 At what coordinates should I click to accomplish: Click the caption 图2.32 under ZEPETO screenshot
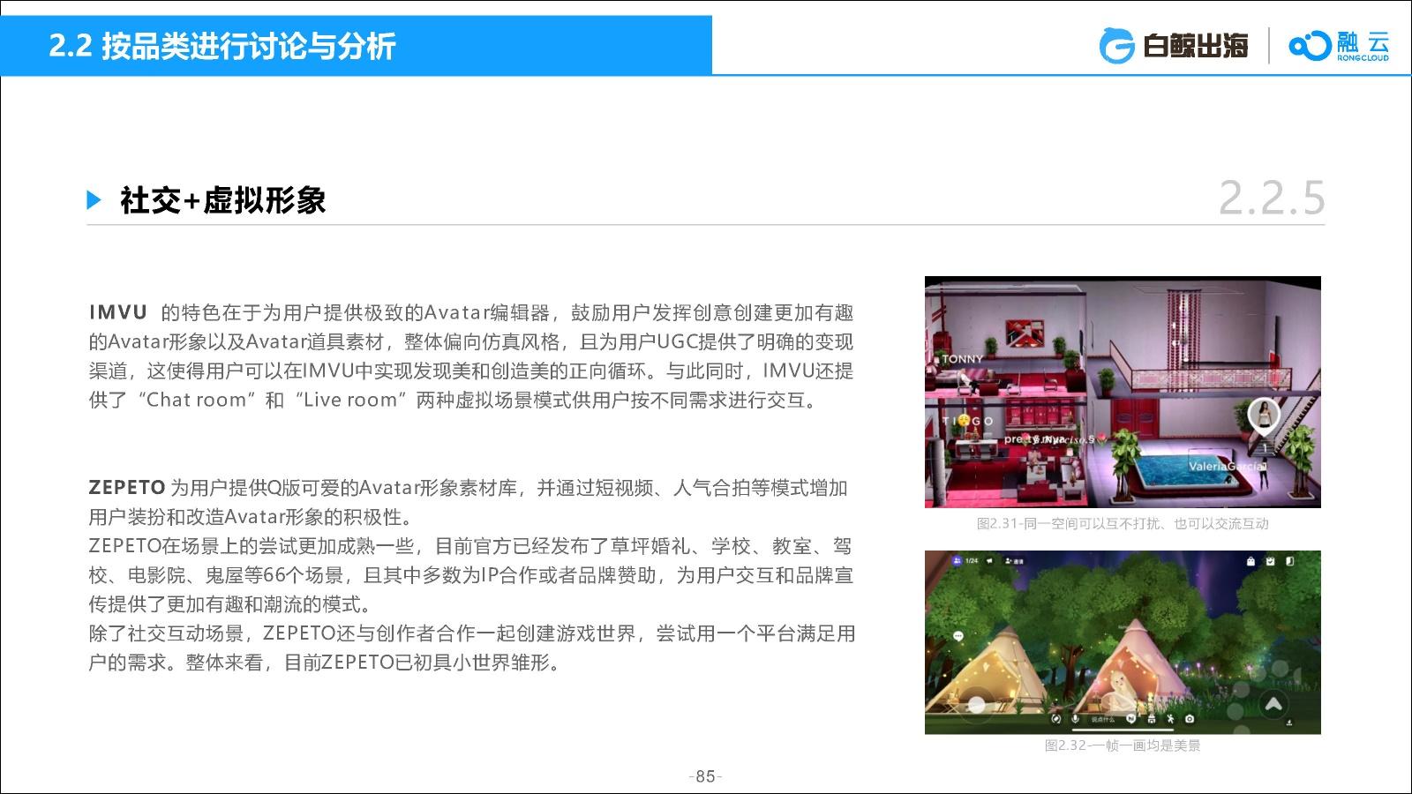coord(1123,745)
